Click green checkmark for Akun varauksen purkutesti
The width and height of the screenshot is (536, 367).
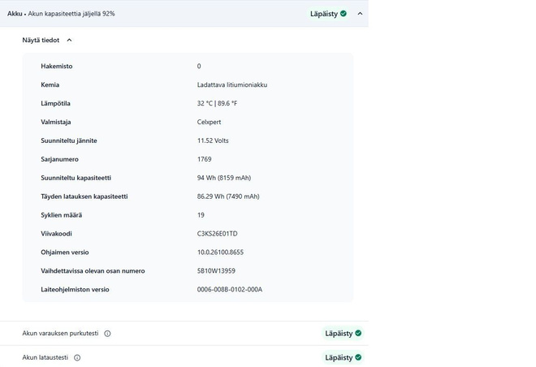tap(358, 333)
